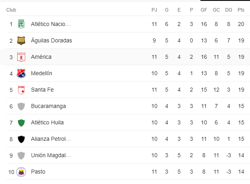250x184 pixels.
Task: Click the América red crest icon
Action: click(21, 57)
